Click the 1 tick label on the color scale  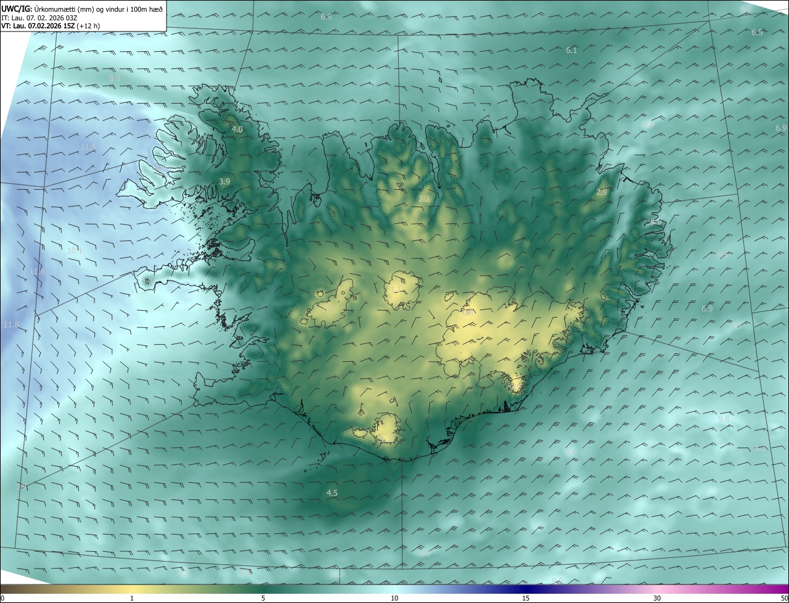tap(132, 598)
